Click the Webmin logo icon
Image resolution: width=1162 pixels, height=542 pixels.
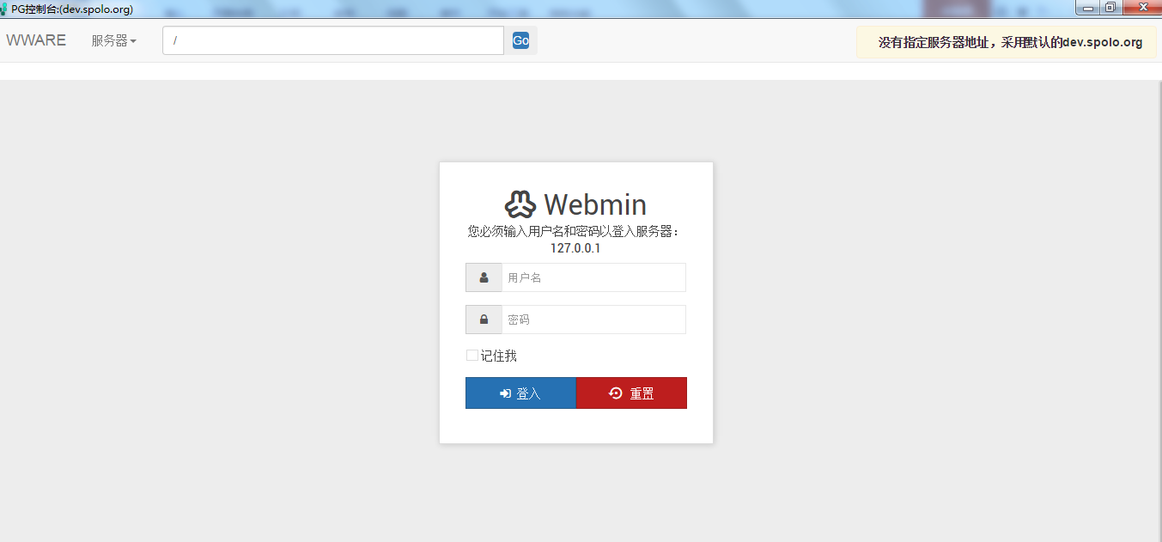[520, 204]
